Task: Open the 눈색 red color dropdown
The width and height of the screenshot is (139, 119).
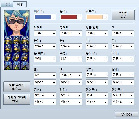Action: tap(71, 17)
